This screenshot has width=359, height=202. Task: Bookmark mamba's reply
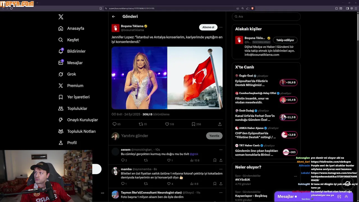click(x=215, y=184)
